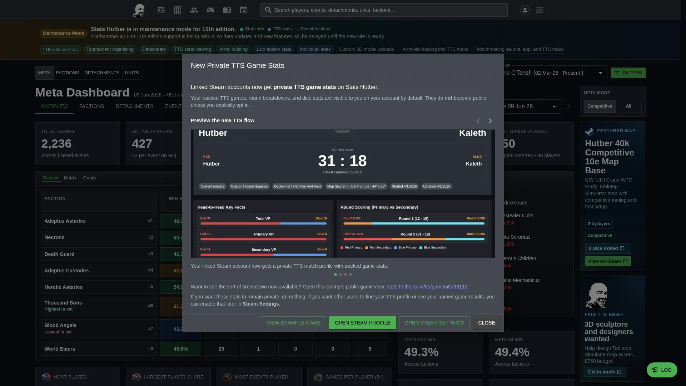Select the fourth carousel dot
Screen dimensions: 686x386
[x=351, y=274]
